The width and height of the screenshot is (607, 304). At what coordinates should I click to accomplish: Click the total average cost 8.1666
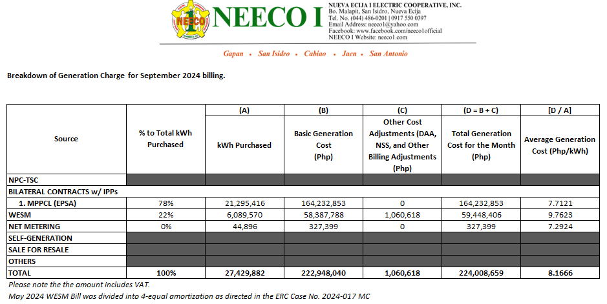point(559,273)
